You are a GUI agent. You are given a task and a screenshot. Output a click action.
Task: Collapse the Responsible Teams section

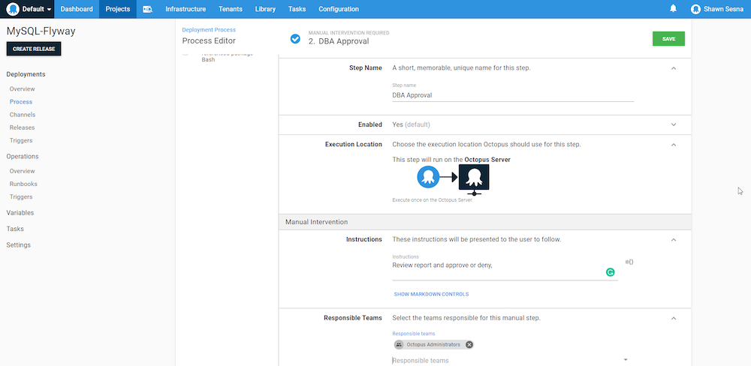[x=674, y=318]
